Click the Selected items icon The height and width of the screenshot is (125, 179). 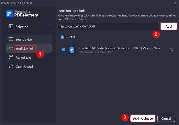click(11, 26)
